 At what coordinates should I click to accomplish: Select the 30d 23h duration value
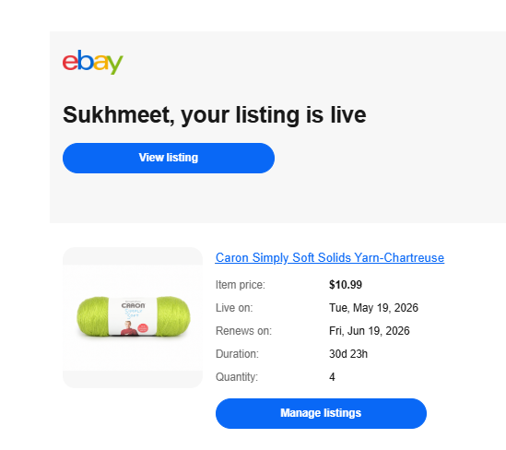point(348,354)
